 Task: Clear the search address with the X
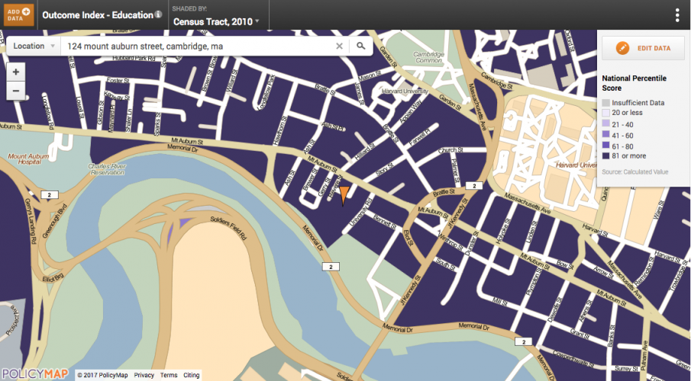(x=339, y=46)
